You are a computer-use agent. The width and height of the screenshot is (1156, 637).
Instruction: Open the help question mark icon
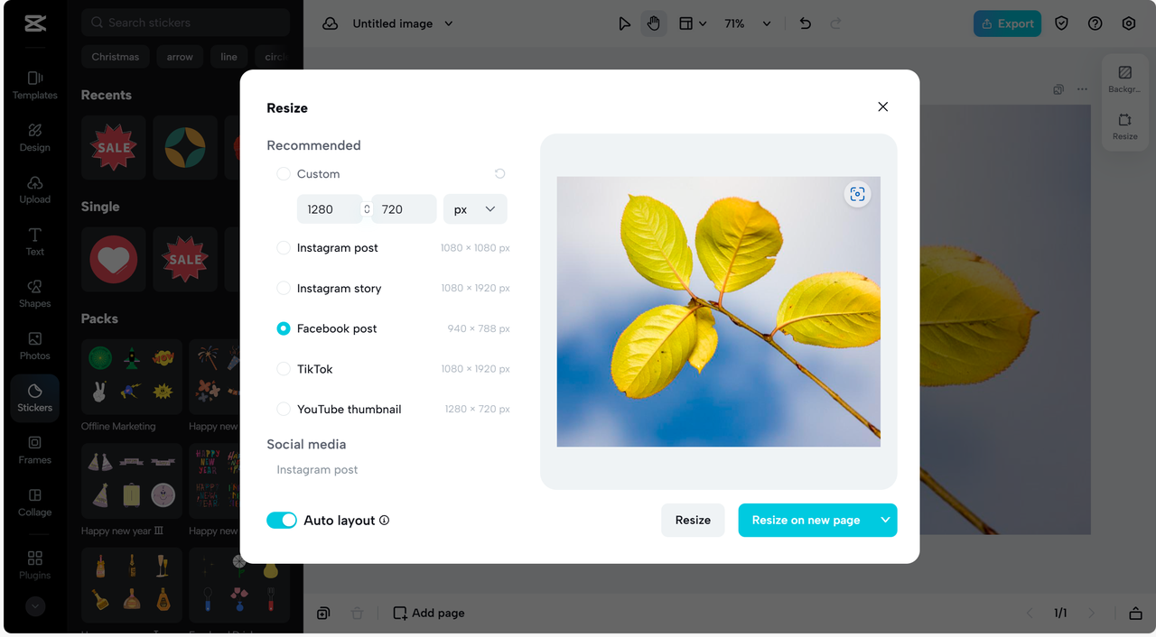click(x=1095, y=23)
